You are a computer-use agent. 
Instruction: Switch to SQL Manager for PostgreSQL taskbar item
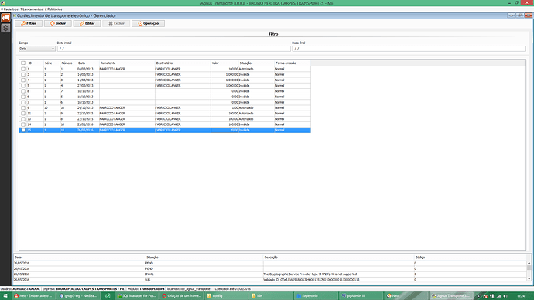[136, 296]
